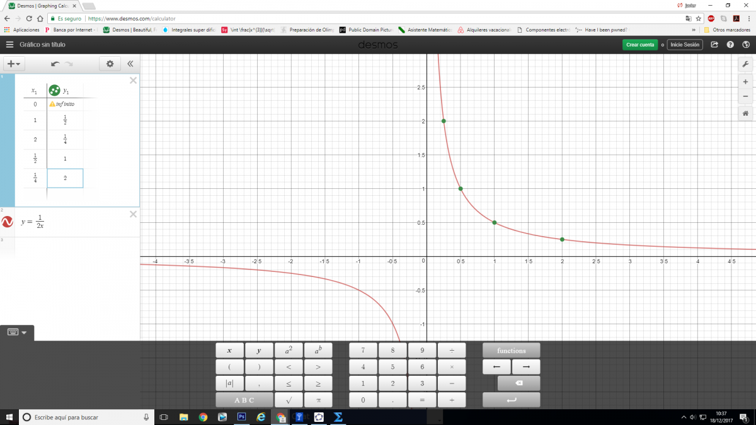This screenshot has width=756, height=425.
Task: Share the graph using share icon
Action: tap(714, 45)
